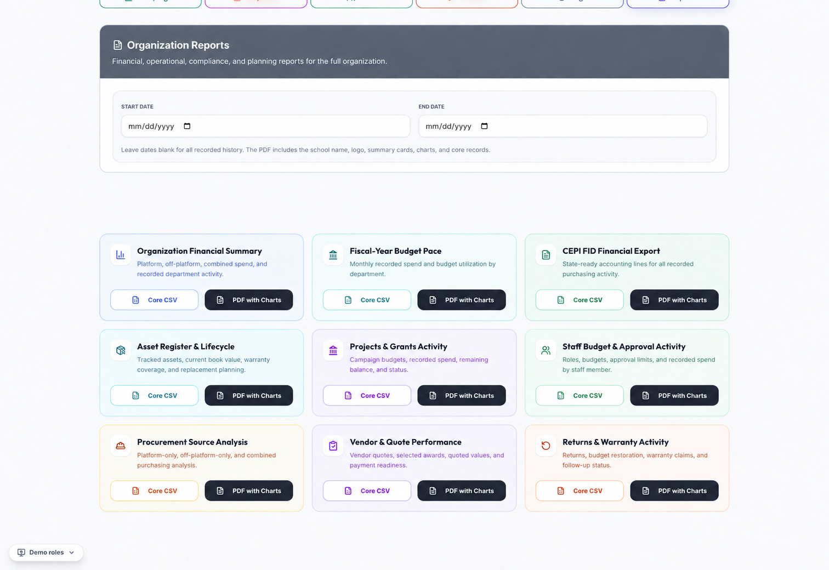Download Core CSV for Staff Budget & Approval
829x570 pixels.
click(580, 395)
